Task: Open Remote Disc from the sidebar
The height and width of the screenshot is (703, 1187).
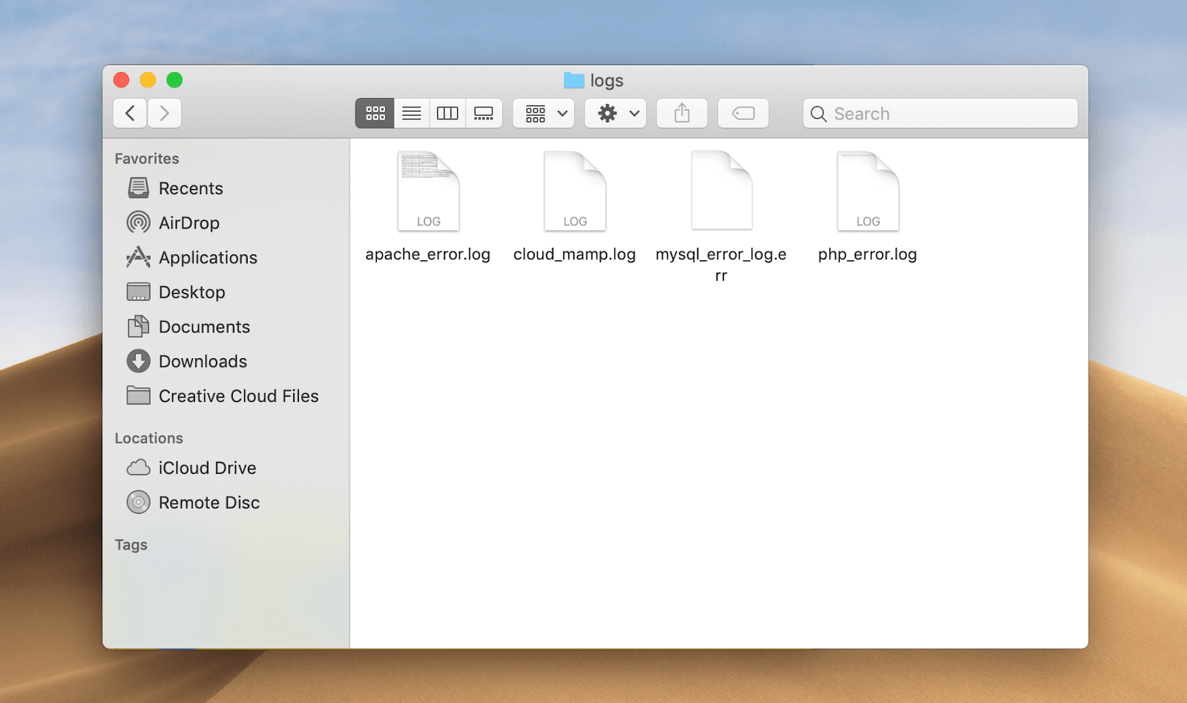Action: coord(210,502)
